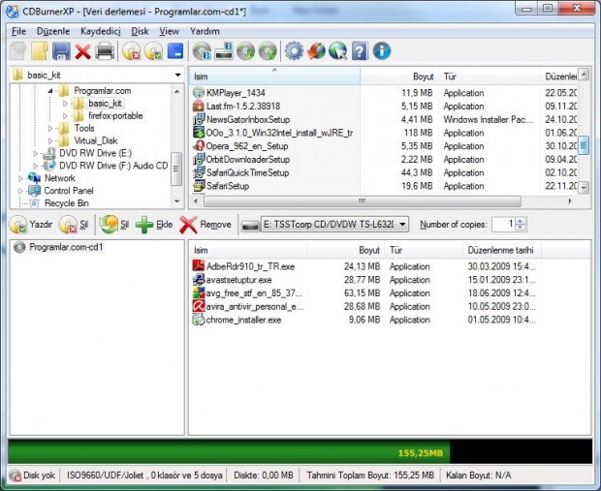This screenshot has height=491, width=601.
Task: Click the disc info toolbar icon
Action: coord(202,51)
